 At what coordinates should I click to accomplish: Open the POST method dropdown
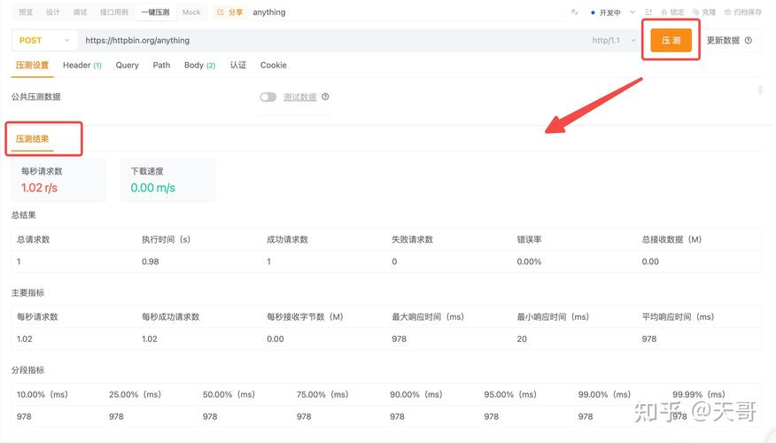[x=44, y=40]
